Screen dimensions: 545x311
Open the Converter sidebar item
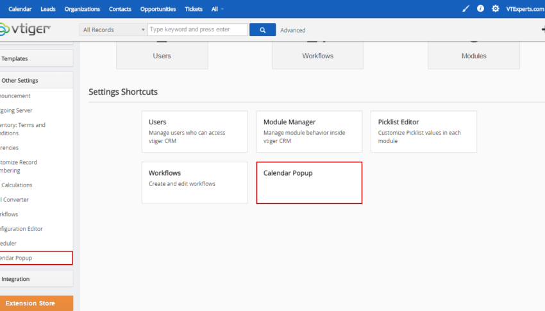pos(15,200)
